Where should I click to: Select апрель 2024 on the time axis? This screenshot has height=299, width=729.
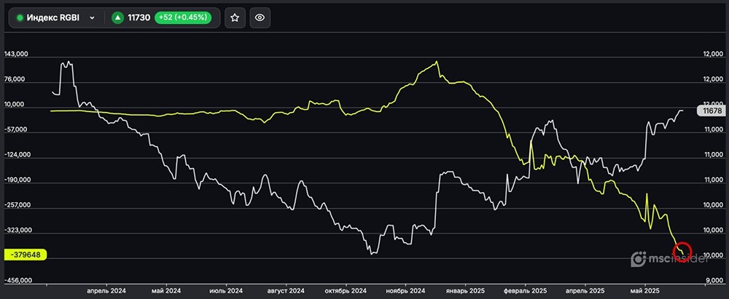click(x=106, y=290)
